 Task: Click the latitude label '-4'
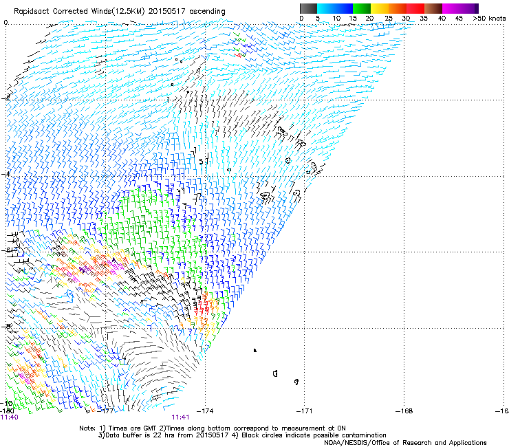6,174
